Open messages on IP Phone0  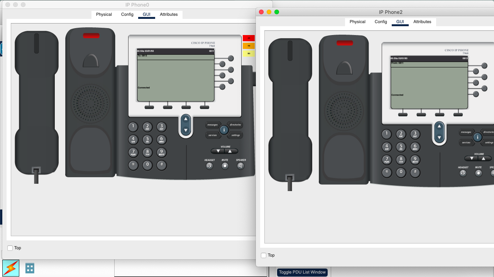[x=213, y=125]
